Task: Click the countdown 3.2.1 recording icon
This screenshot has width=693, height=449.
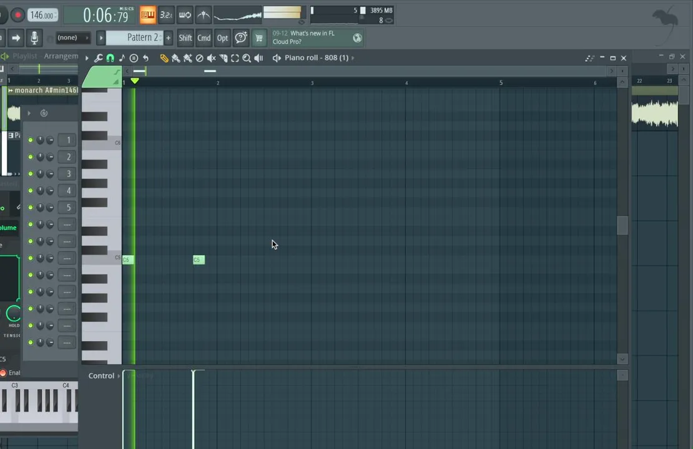Action: click(166, 15)
